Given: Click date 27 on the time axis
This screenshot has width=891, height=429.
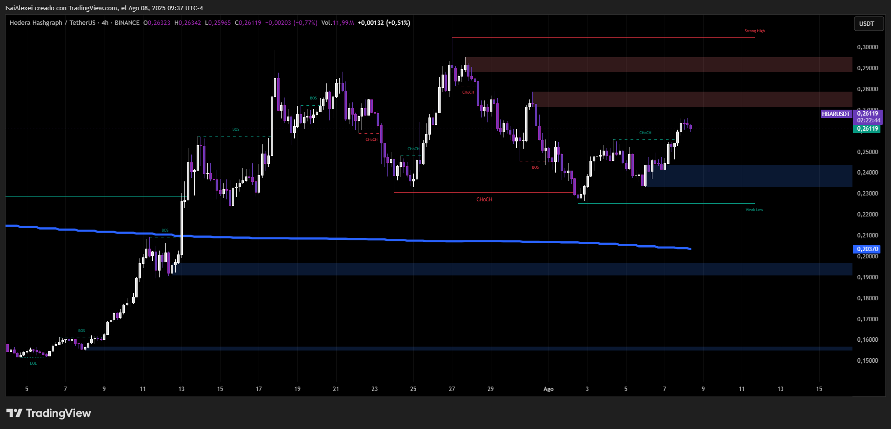Looking at the screenshot, I should [452, 389].
